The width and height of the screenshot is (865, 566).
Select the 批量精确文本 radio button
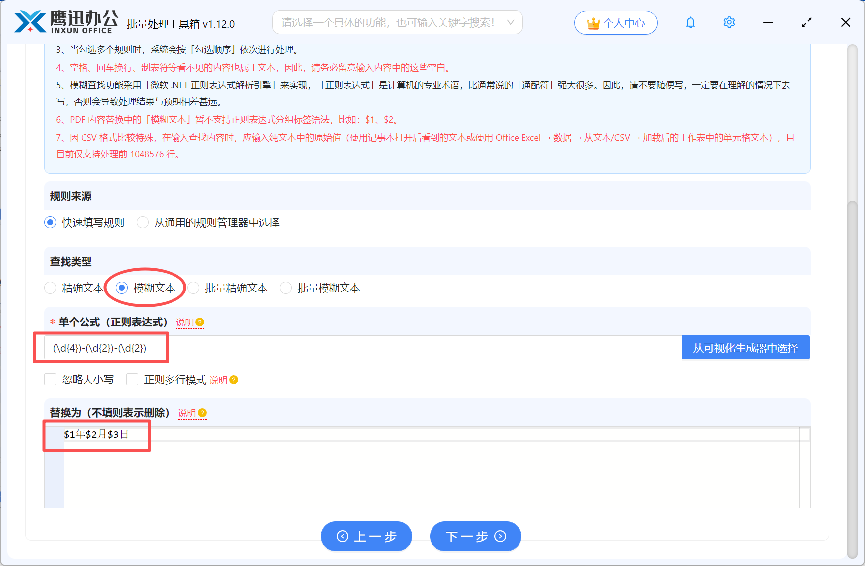[193, 288]
